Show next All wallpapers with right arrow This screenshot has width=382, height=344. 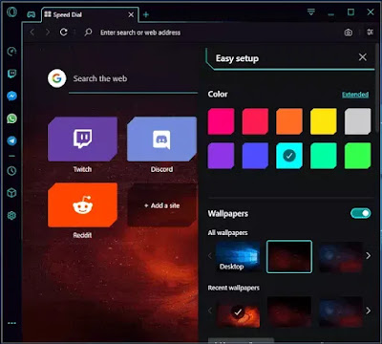369,256
